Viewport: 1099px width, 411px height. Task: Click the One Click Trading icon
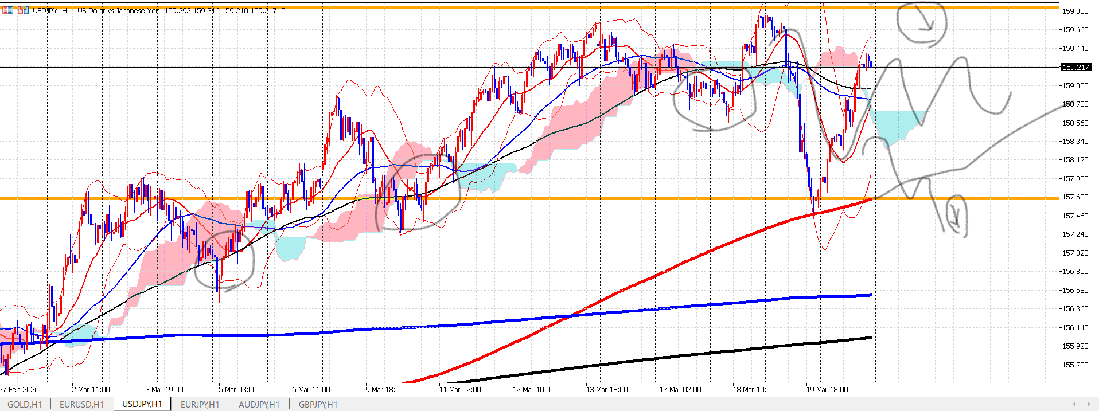pos(23,10)
